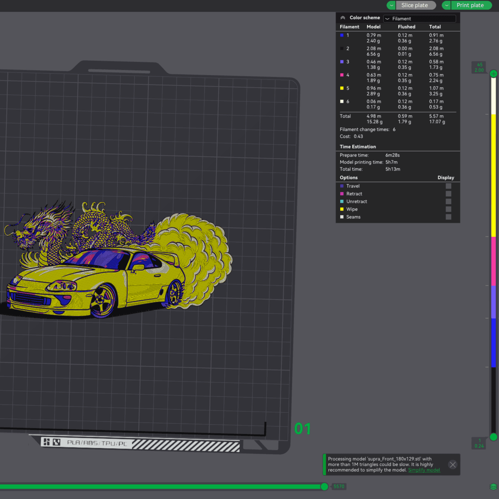
Task: Click the plus icon on vertical layer slider
Action: (x=493, y=74)
